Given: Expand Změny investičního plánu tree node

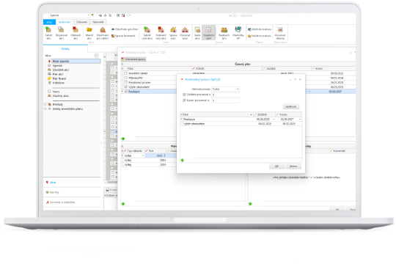Looking at the screenshot, I should [45, 109].
